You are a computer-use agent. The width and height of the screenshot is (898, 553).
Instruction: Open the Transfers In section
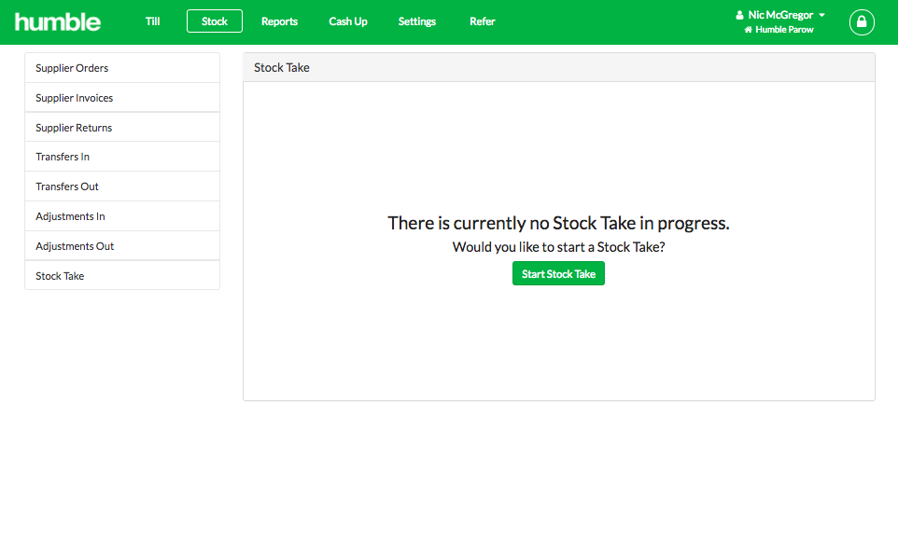tap(122, 156)
